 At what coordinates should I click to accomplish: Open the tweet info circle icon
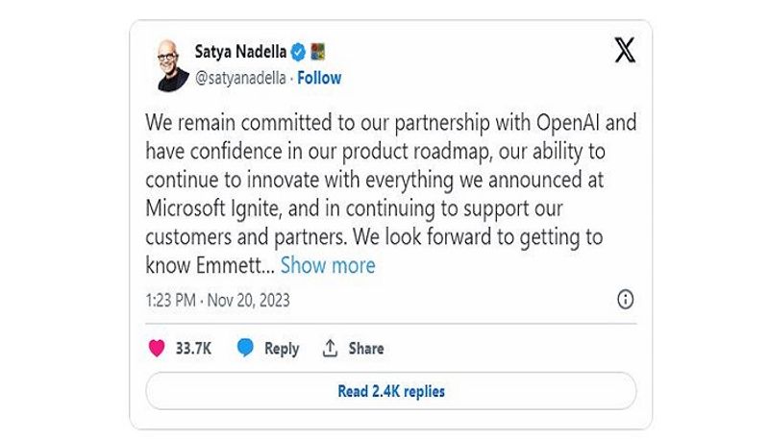pyautogui.click(x=625, y=300)
